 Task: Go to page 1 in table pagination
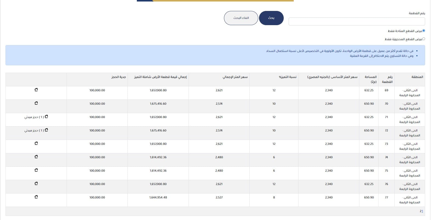point(422,211)
